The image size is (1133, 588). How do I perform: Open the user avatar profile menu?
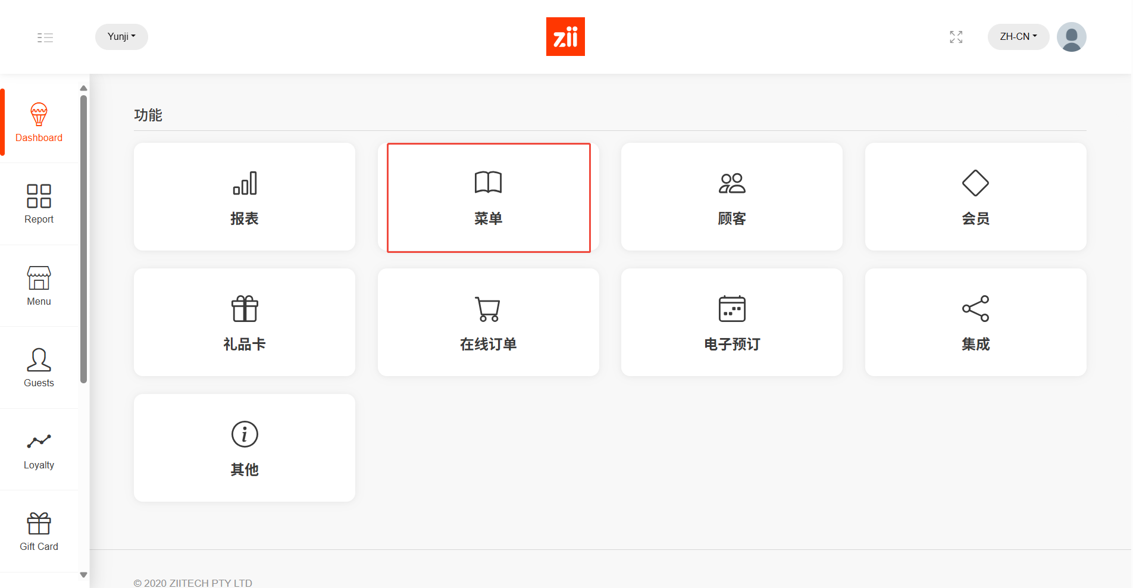click(x=1071, y=37)
